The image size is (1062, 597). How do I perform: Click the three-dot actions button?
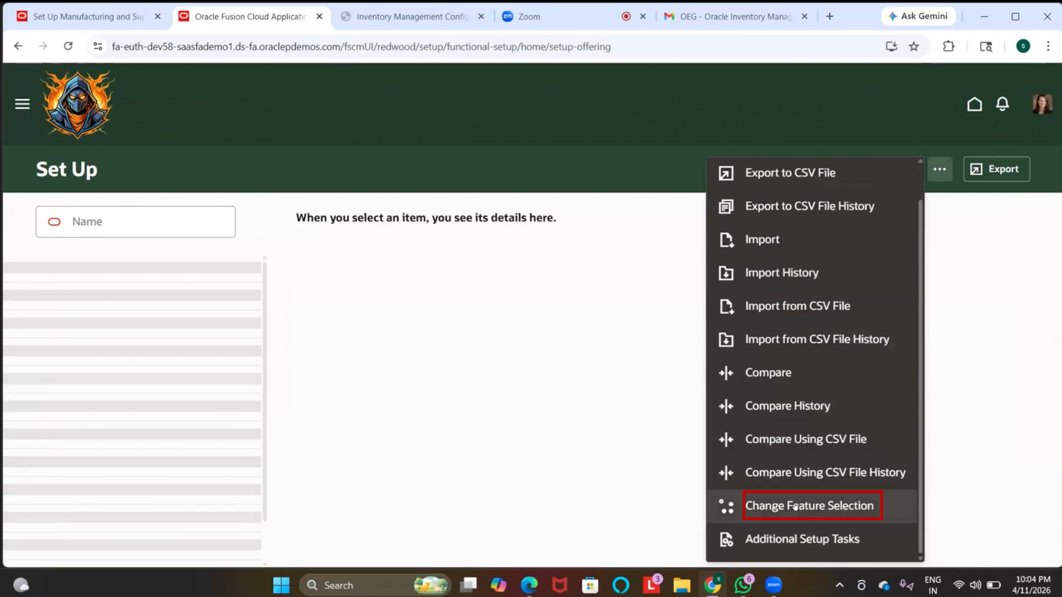[940, 169]
